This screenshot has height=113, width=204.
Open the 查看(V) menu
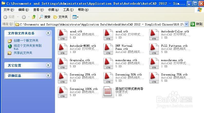[39, 10]
